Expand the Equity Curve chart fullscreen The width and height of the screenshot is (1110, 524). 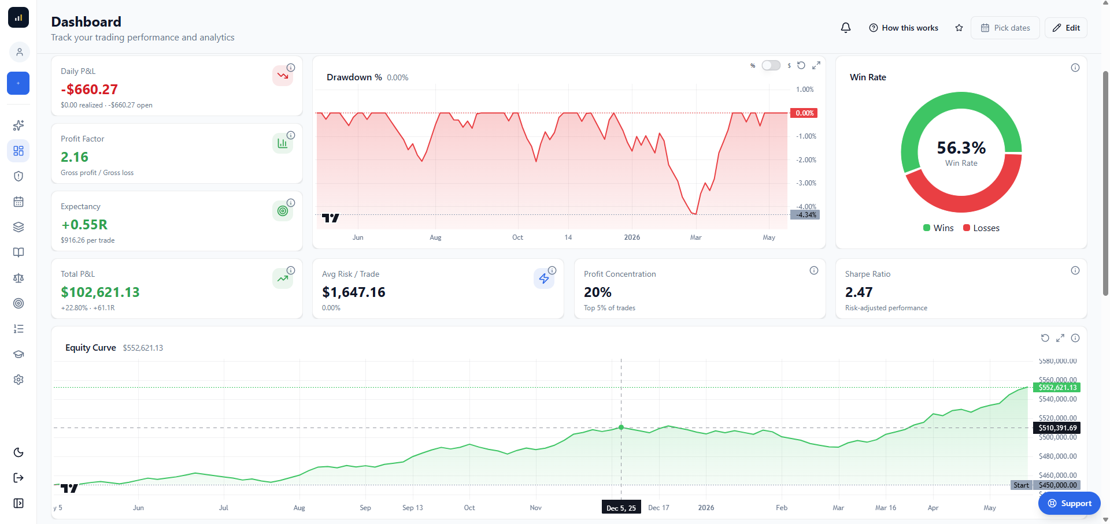[1060, 338]
